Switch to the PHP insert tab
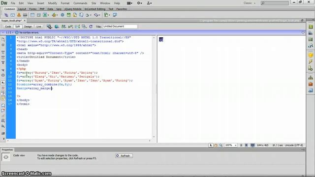 [42, 9]
